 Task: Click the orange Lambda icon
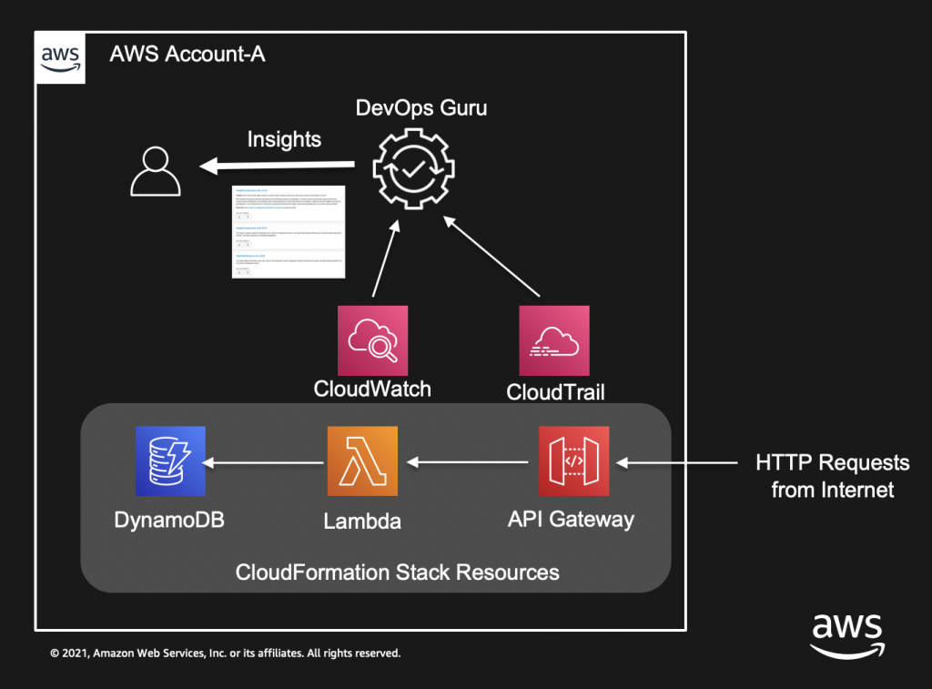362,461
